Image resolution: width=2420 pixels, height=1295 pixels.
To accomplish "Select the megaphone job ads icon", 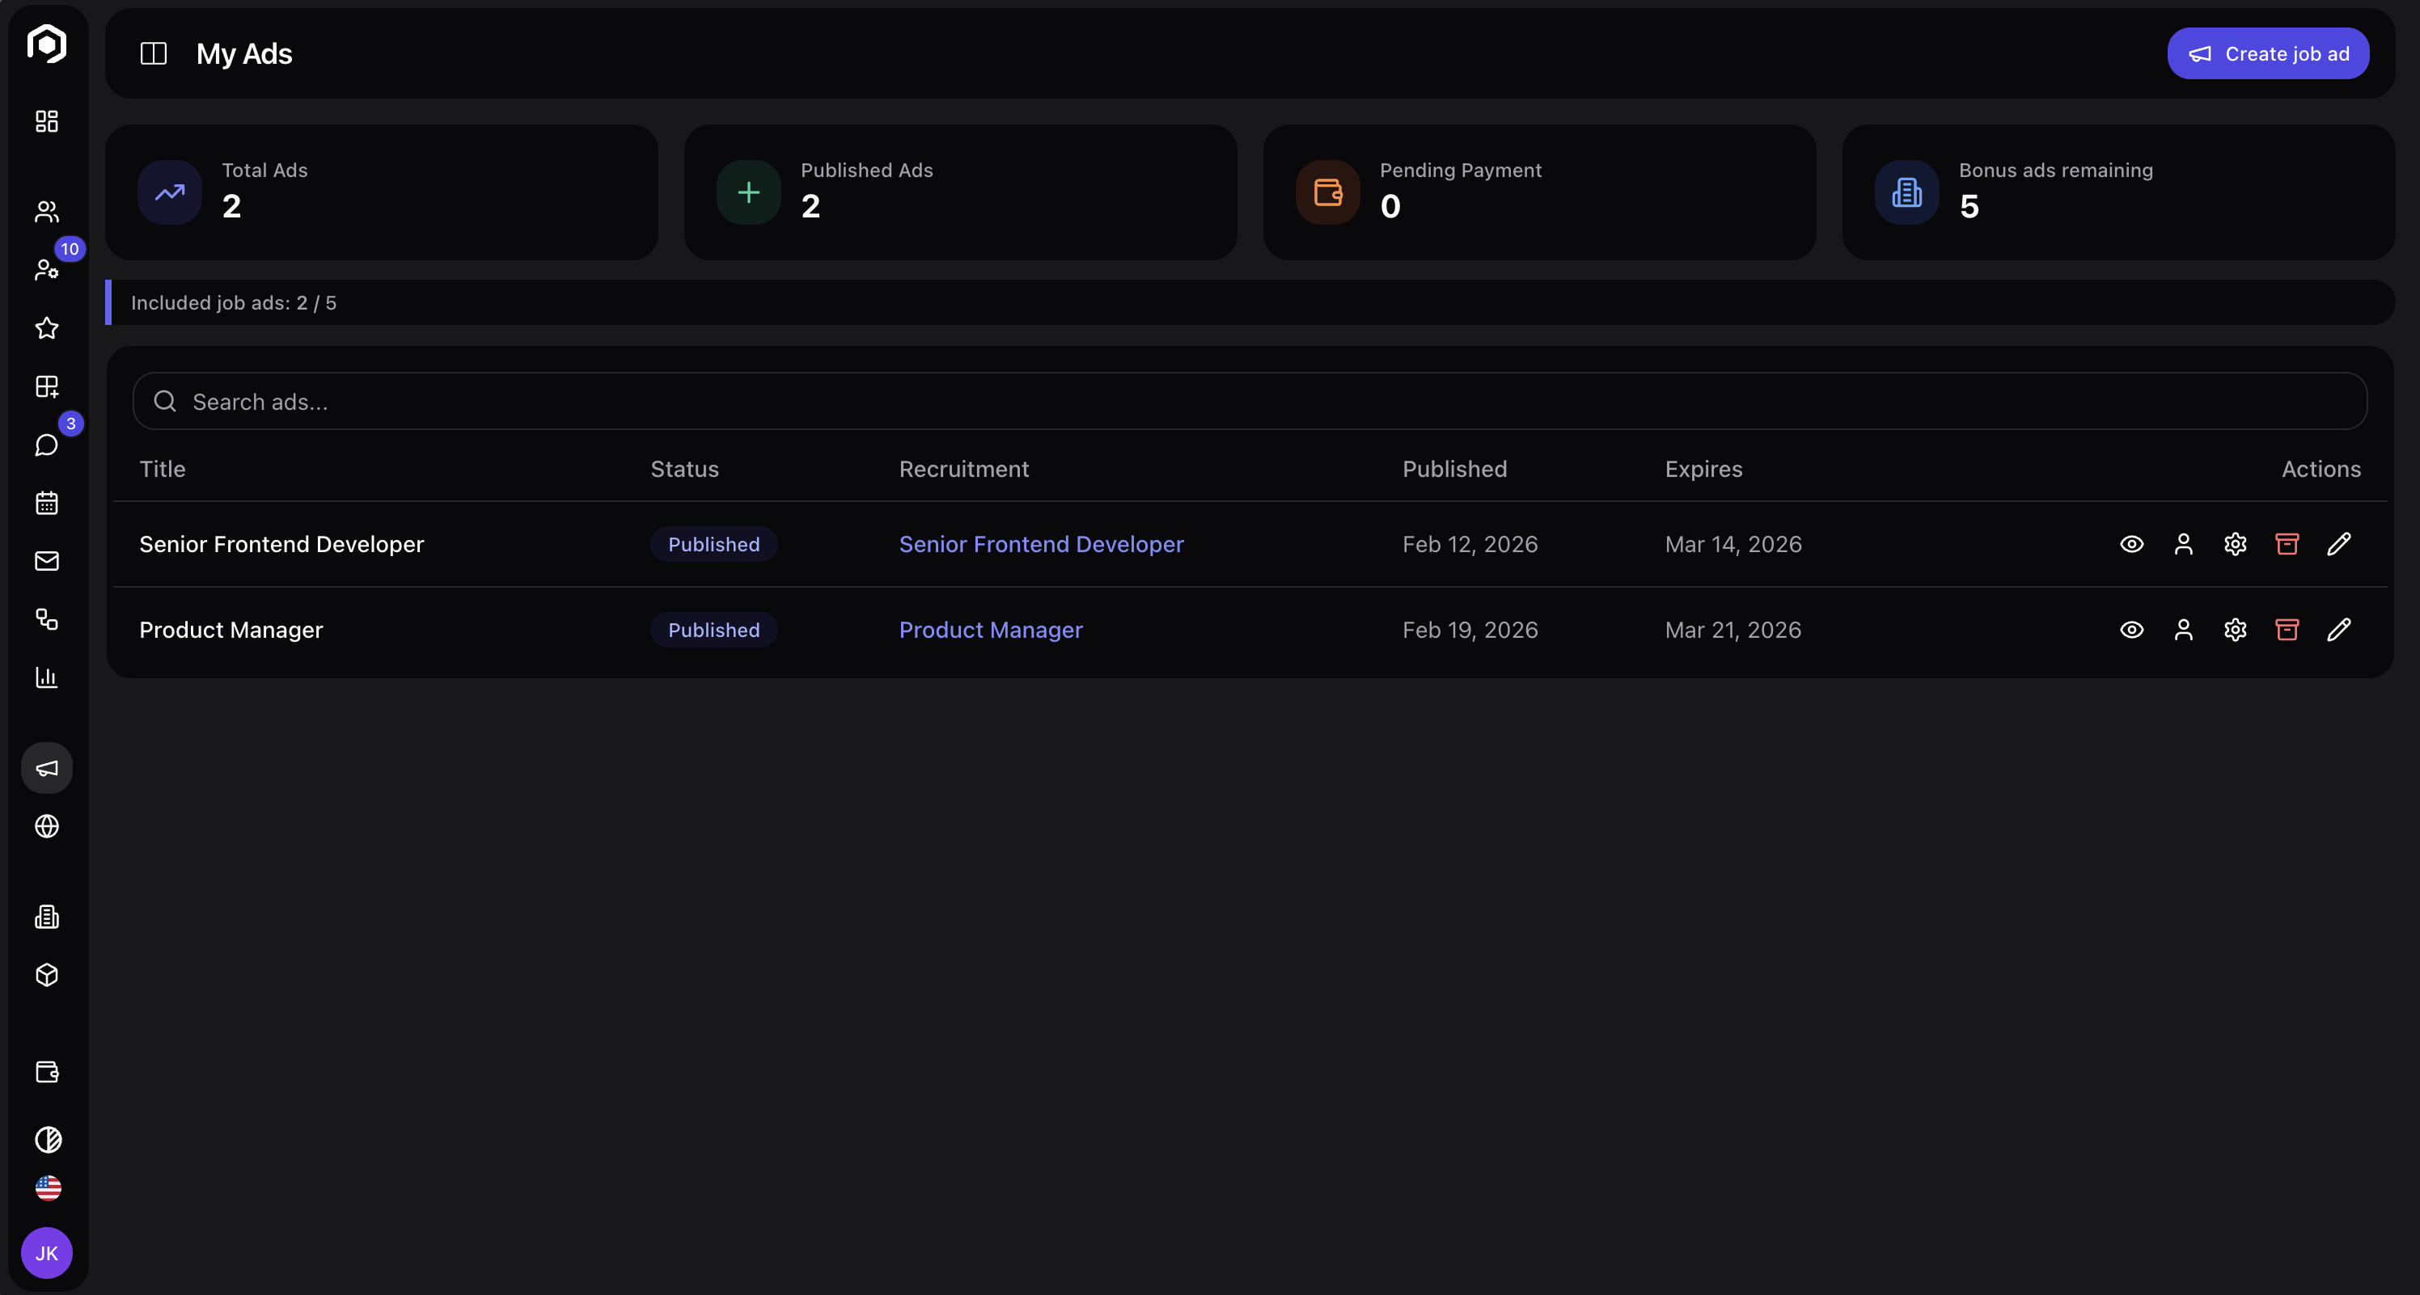I will click(x=46, y=767).
